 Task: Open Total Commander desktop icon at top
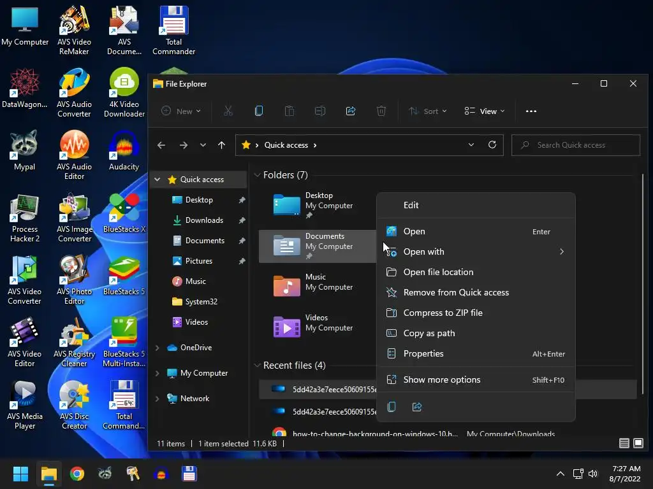[173, 31]
